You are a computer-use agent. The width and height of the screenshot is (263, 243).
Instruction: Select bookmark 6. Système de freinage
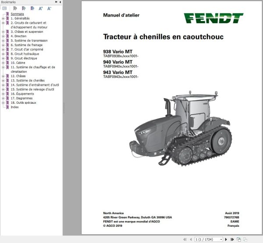click(27, 45)
